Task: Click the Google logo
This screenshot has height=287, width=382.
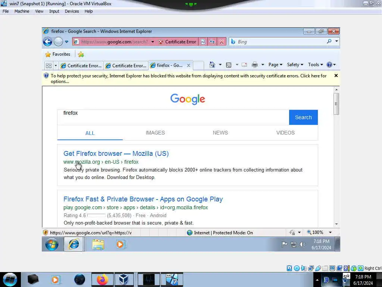Action: pyautogui.click(x=188, y=99)
